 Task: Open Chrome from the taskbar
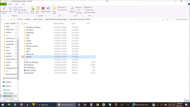coord(98,105)
